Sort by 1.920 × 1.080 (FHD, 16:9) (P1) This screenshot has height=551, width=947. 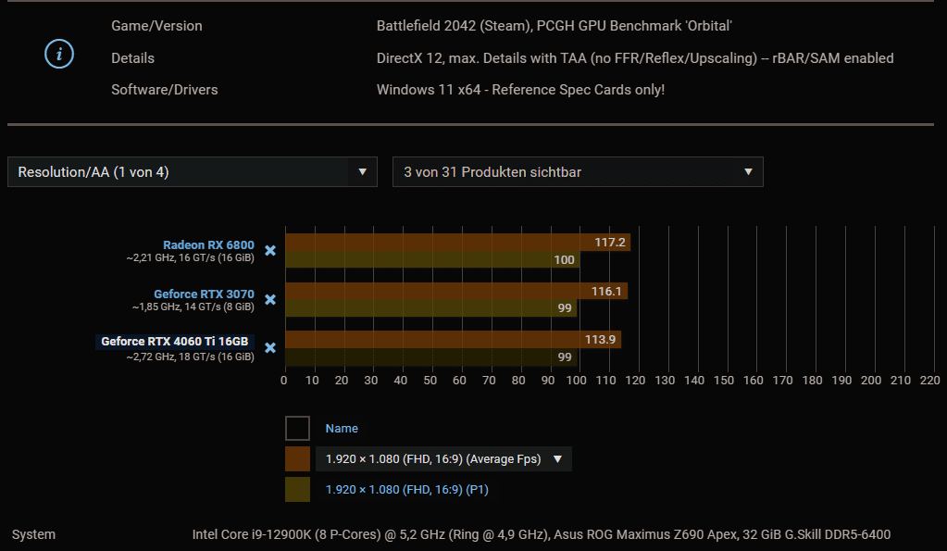point(406,489)
